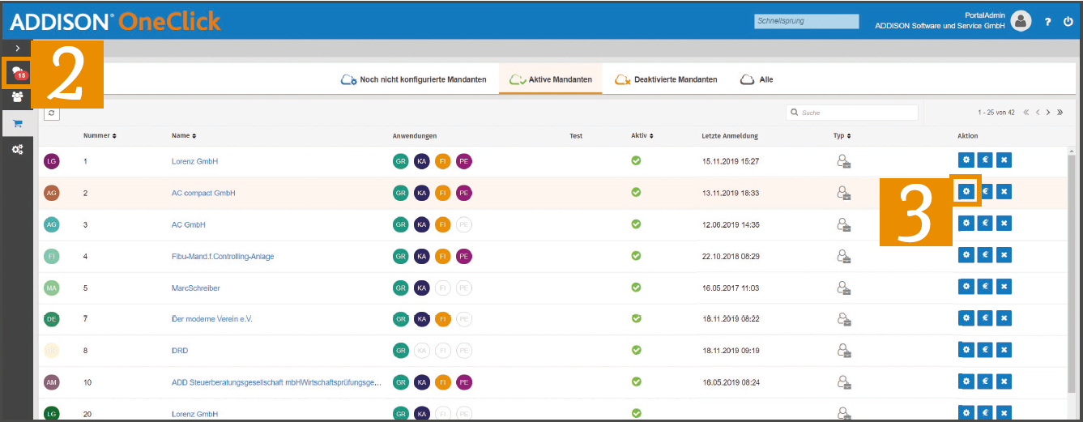Click into the Schnellsprung field
1083x422 pixels.
point(806,21)
